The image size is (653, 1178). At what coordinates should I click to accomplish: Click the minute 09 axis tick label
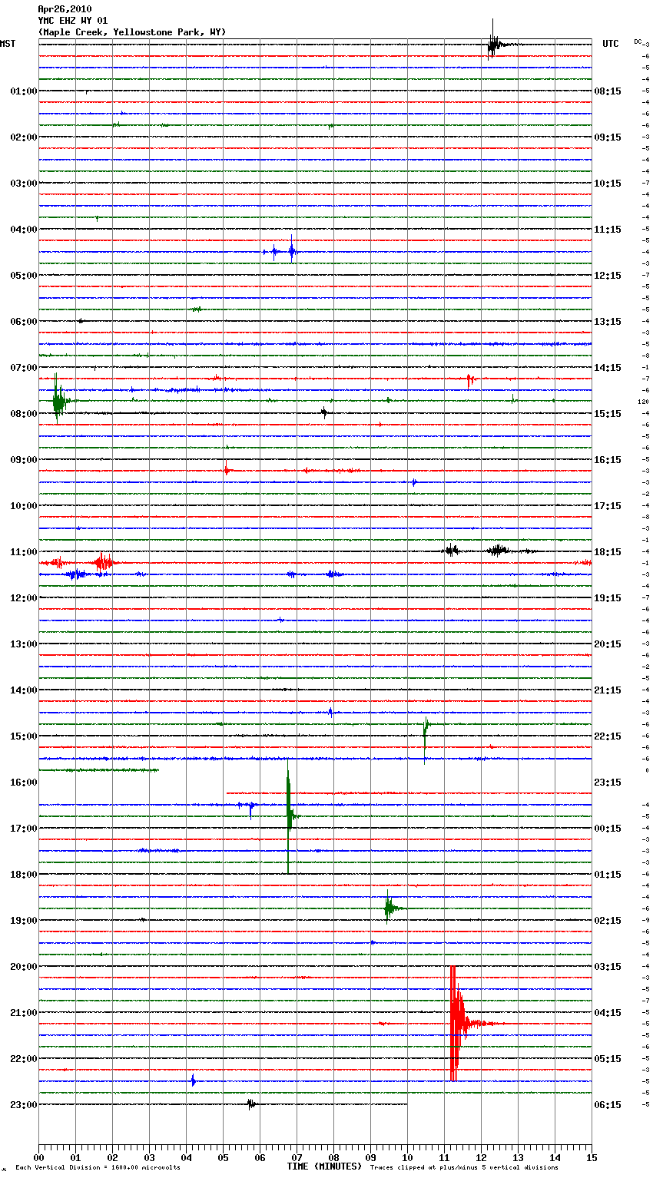point(370,1157)
